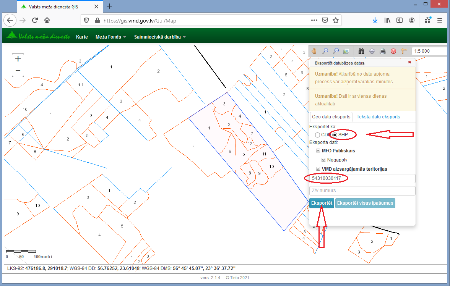The image size is (450, 286).
Task: Click the zoom-out magnifier tool
Action: pos(336,51)
